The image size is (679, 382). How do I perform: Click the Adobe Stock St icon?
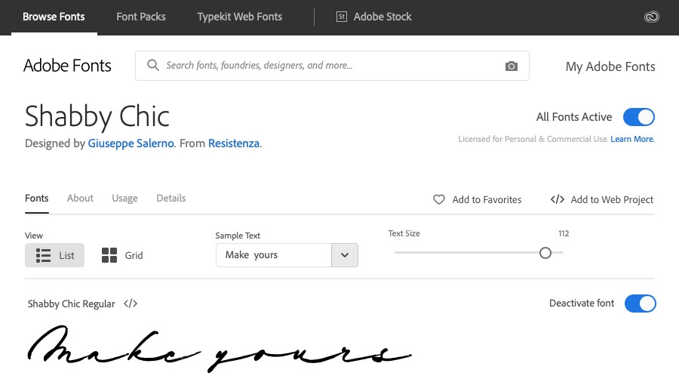point(342,17)
